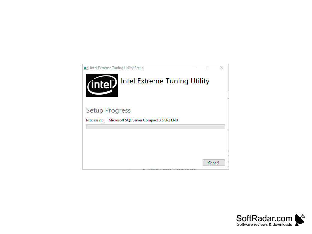This screenshot has width=312, height=234.
Task: Click the window title text in the title bar
Action: (117, 68)
